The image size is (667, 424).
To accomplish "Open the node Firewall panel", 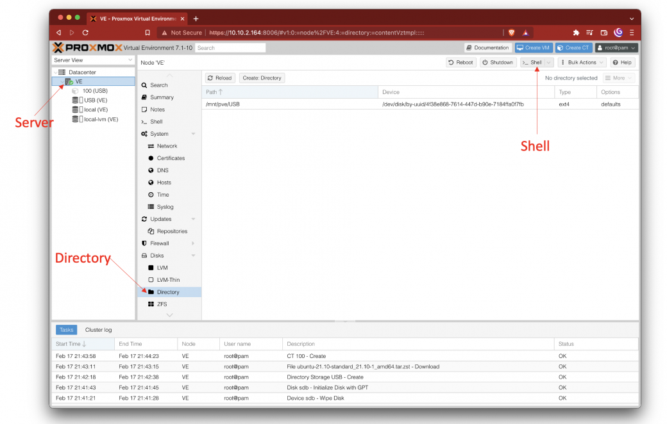I will [159, 243].
